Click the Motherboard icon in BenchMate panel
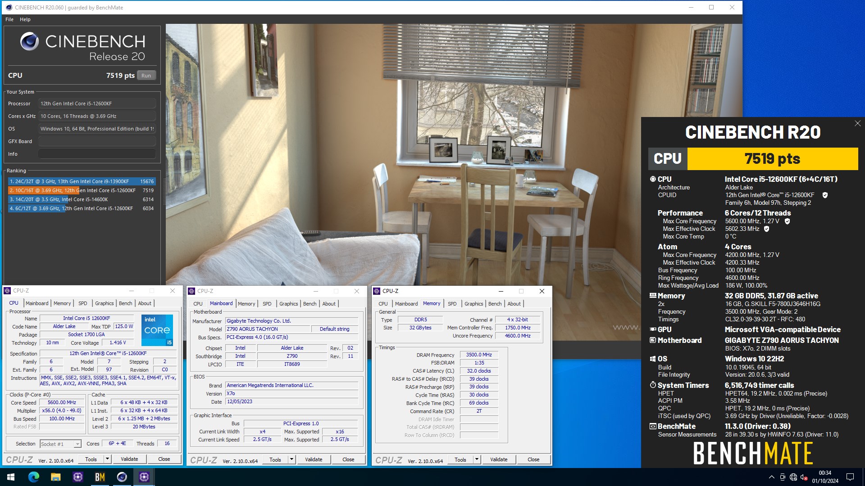The height and width of the screenshot is (486, 865). point(652,340)
